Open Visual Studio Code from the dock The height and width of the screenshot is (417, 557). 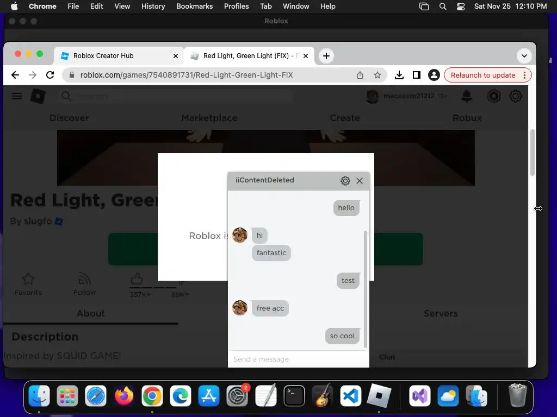click(x=351, y=396)
